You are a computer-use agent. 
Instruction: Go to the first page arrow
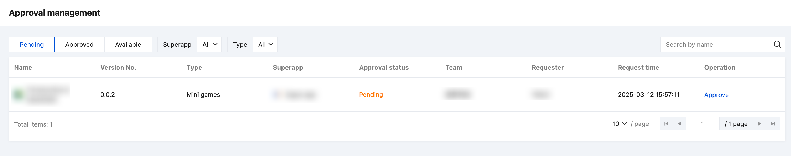(666, 124)
